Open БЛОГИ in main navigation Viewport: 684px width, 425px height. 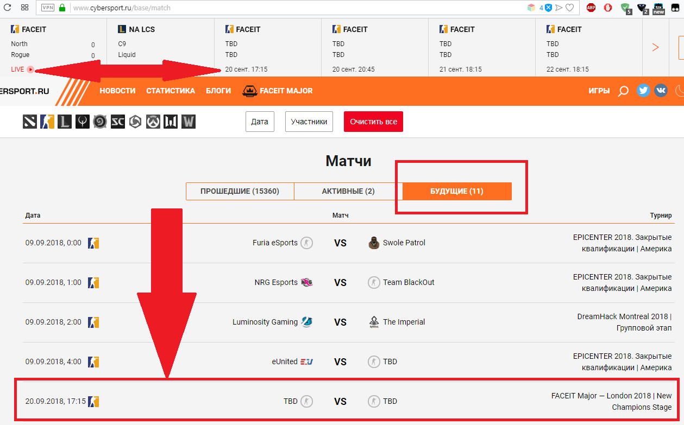(x=218, y=91)
